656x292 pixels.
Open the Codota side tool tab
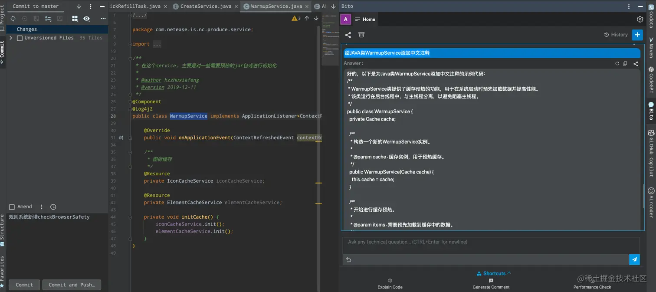tap(651, 17)
